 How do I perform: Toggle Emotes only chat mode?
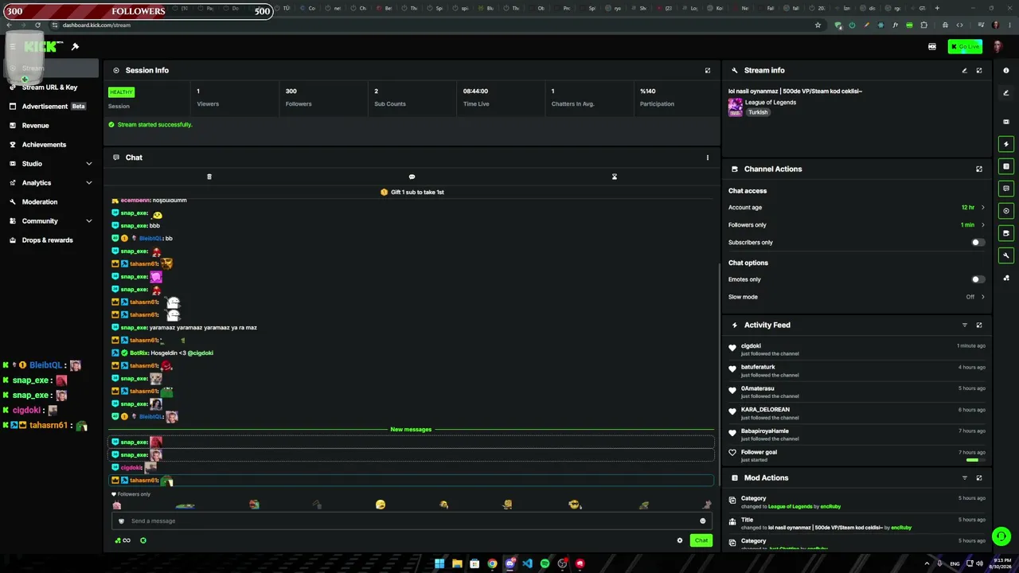[x=978, y=279]
